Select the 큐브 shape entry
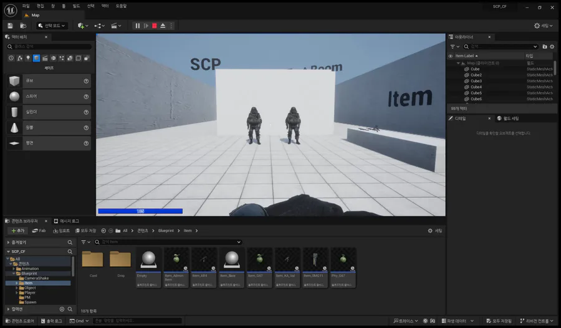This screenshot has width=561, height=328. tap(48, 81)
